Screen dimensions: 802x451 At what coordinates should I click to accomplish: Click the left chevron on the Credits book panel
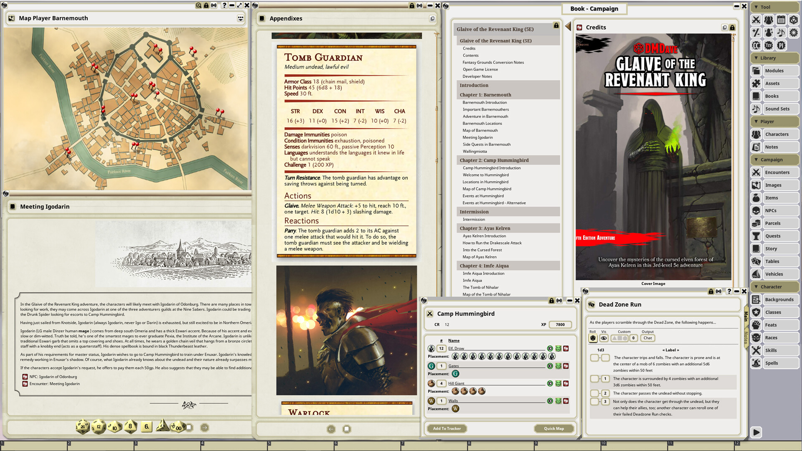click(568, 26)
